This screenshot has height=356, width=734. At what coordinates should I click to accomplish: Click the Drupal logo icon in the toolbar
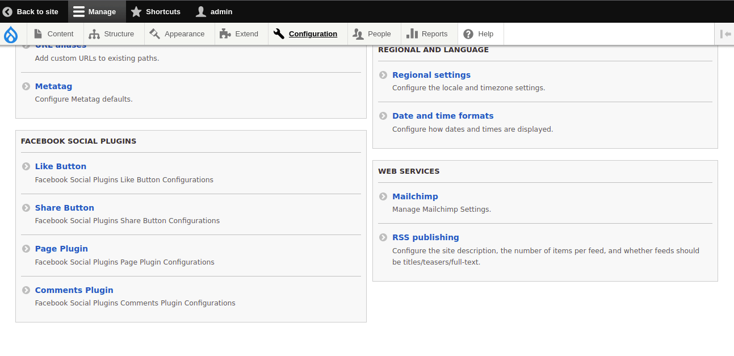point(11,34)
